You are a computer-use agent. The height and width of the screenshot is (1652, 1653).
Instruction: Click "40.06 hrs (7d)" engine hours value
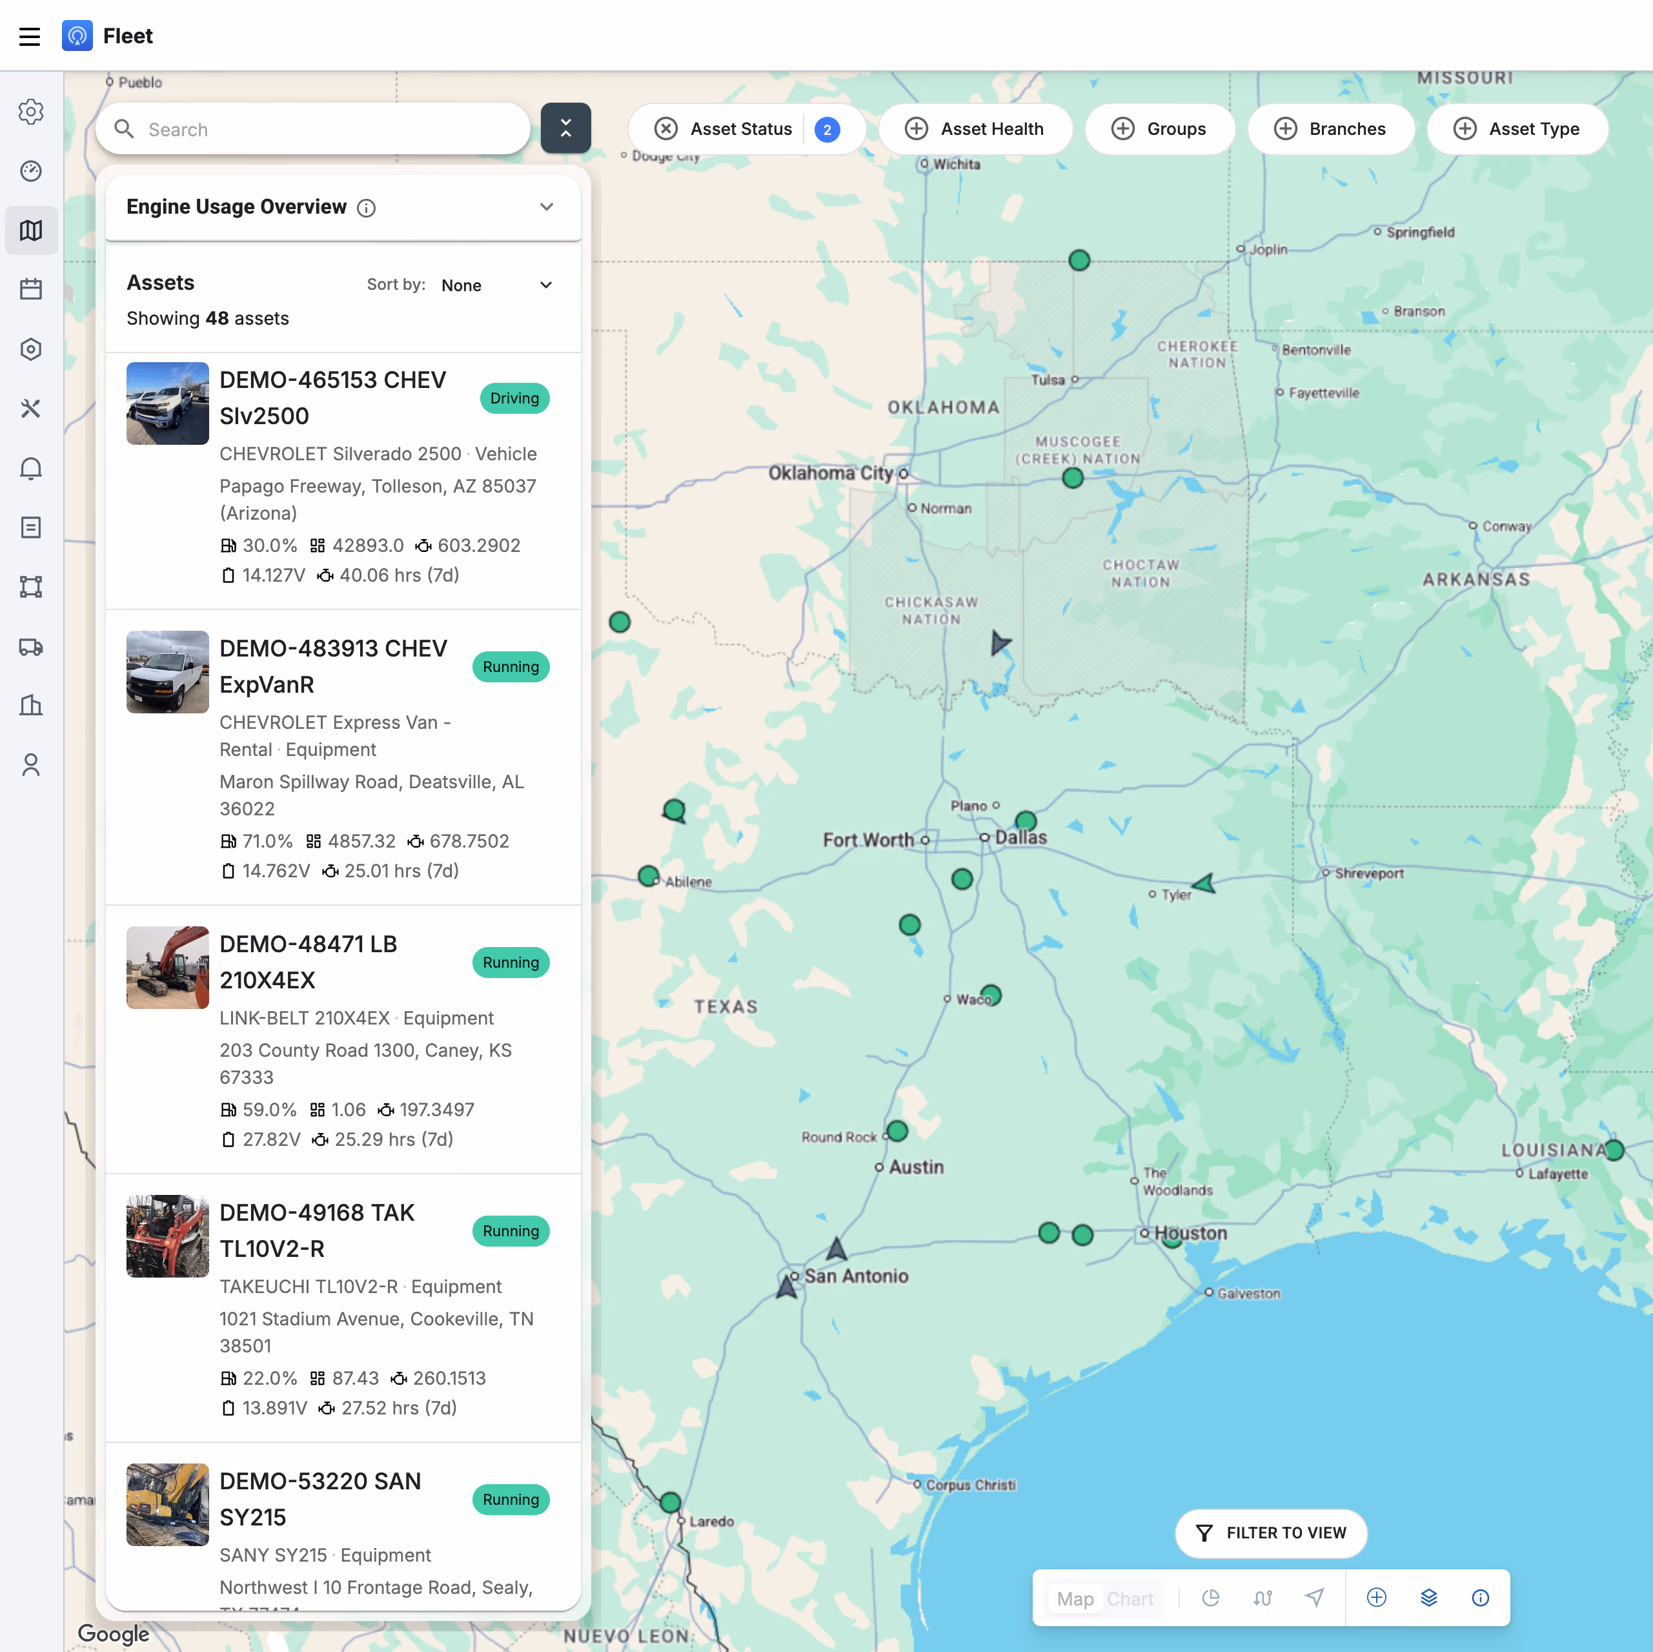coord(399,576)
